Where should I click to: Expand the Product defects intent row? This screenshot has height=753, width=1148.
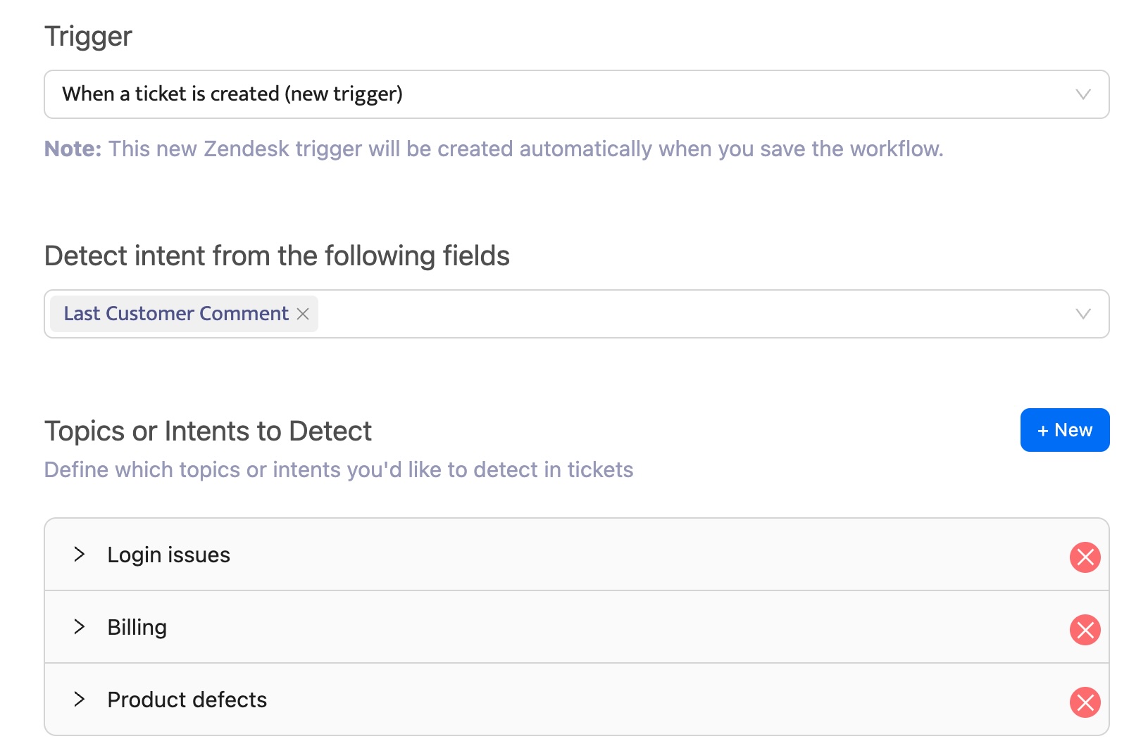(80, 700)
